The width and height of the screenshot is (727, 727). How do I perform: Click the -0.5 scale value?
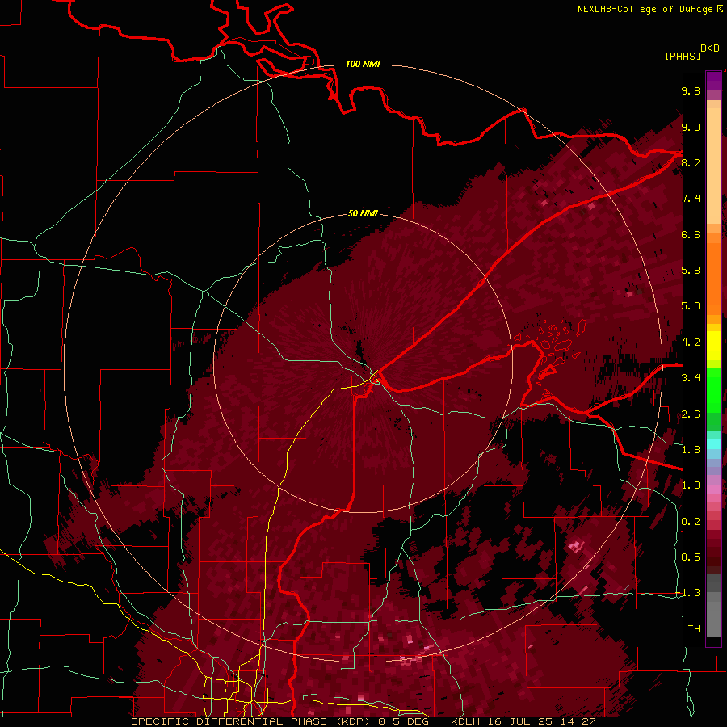[688, 557]
